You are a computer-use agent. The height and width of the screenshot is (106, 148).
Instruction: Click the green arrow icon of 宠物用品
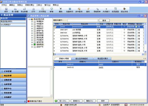point(35,44)
